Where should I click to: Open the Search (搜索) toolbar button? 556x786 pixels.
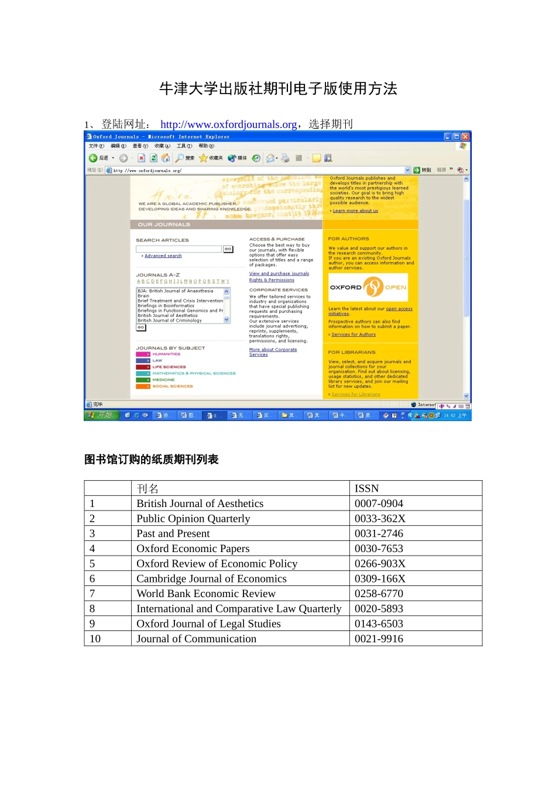point(185,158)
